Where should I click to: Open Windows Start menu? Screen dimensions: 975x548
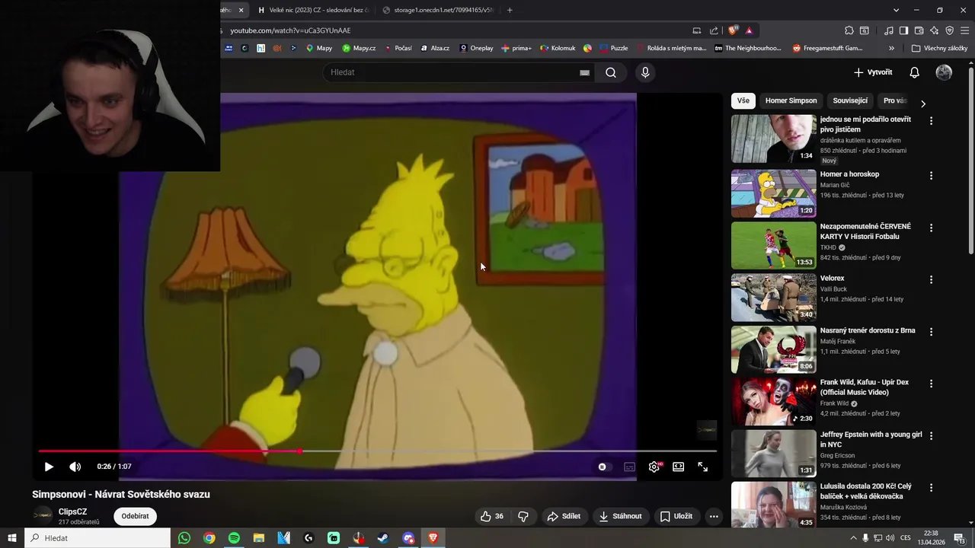(12, 538)
